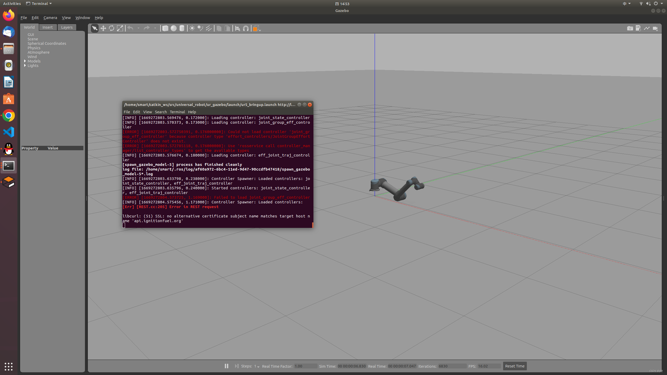This screenshot has width=667, height=375.
Task: Insert a box shape
Action: [x=165, y=28]
